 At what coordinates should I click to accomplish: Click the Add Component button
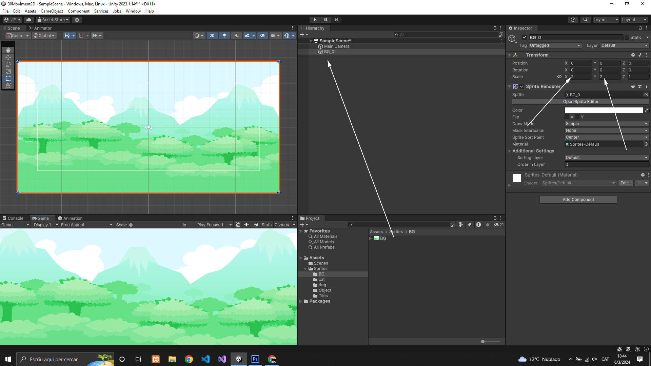(578, 200)
